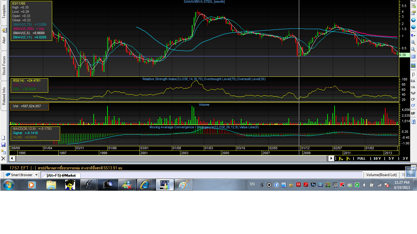
Task: Click the %P button
Action: pos(413,93)
